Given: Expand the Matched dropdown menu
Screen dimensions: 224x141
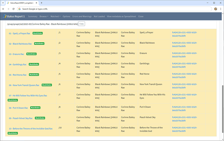Looking at the screenshot, I should pos(56,16).
